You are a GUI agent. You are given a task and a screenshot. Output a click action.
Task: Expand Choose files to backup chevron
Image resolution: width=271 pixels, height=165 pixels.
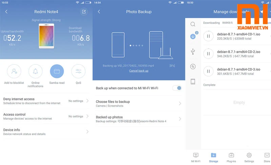click(x=180, y=103)
